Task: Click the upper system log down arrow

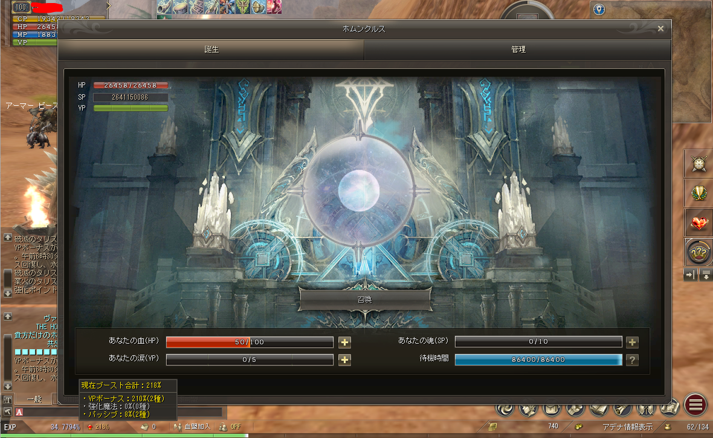Action: (x=8, y=294)
